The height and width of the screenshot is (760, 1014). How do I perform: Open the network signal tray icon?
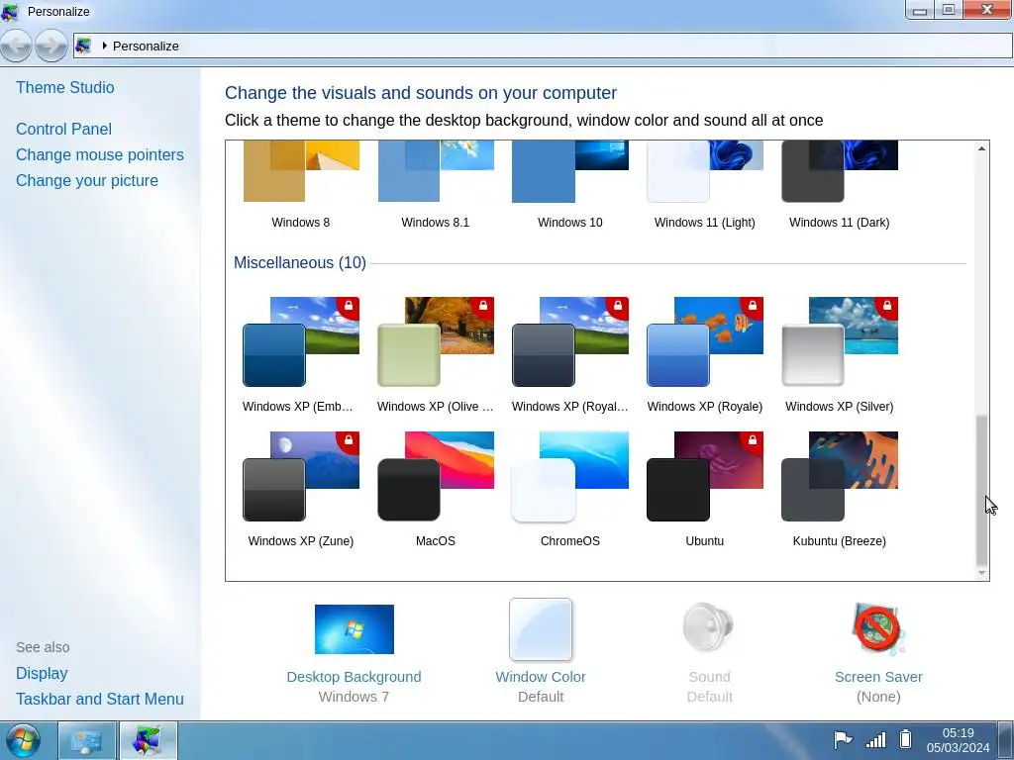point(875,739)
